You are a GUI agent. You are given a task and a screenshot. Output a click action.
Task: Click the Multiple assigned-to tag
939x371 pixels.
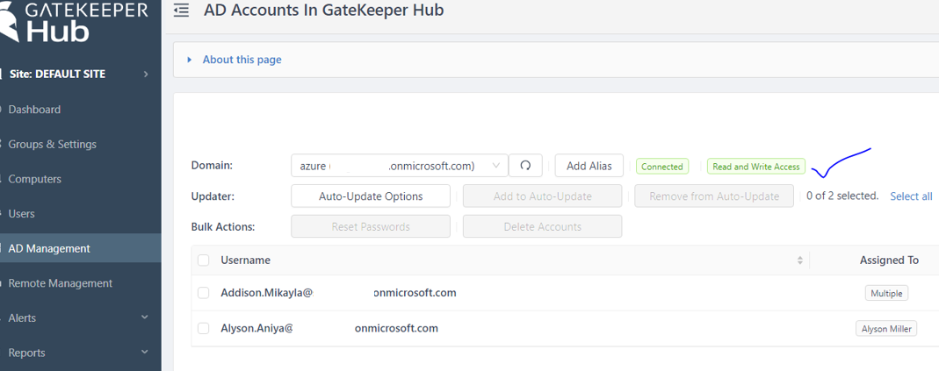[x=887, y=293]
